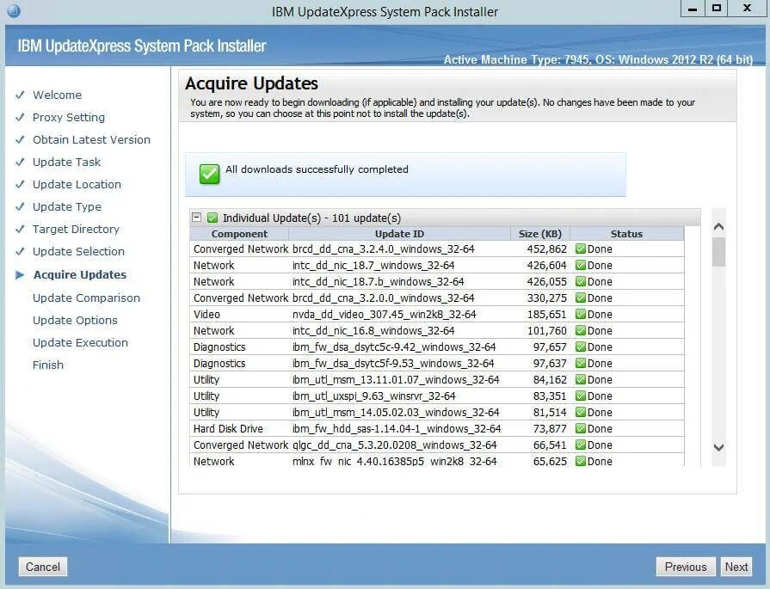This screenshot has width=770, height=589.
Task: Click the checkmark next to Update Location
Action: point(20,184)
